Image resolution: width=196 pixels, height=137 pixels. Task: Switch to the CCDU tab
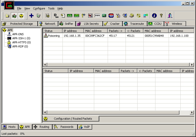pyautogui.click(x=155, y=24)
